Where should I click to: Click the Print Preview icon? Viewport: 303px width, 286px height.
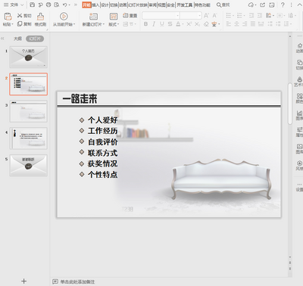pos(57,5)
